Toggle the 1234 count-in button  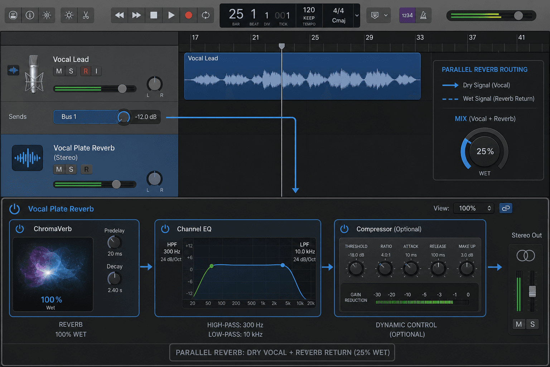tap(407, 15)
